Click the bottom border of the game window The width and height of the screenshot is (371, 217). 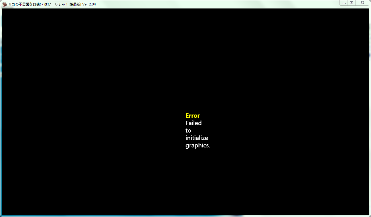pyautogui.click(x=185, y=216)
